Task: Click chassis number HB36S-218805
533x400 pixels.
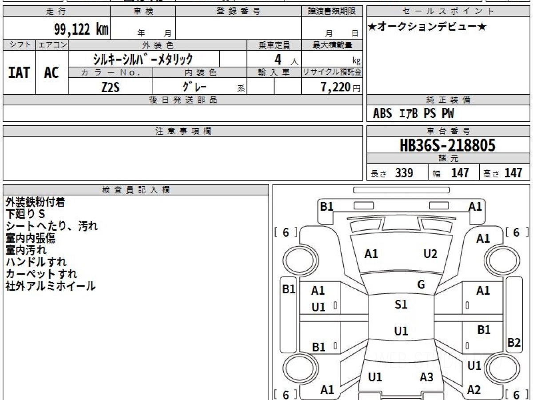Action: (448, 145)
